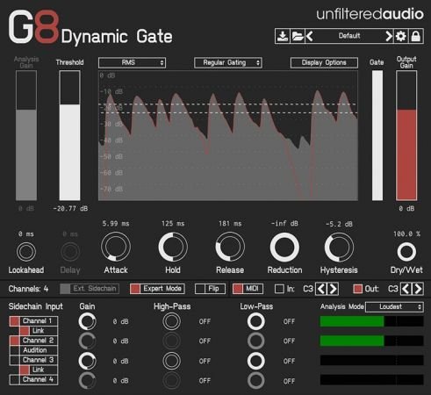Click Channel 3 Gain knob
The width and height of the screenshot is (431, 395).
[x=87, y=361]
